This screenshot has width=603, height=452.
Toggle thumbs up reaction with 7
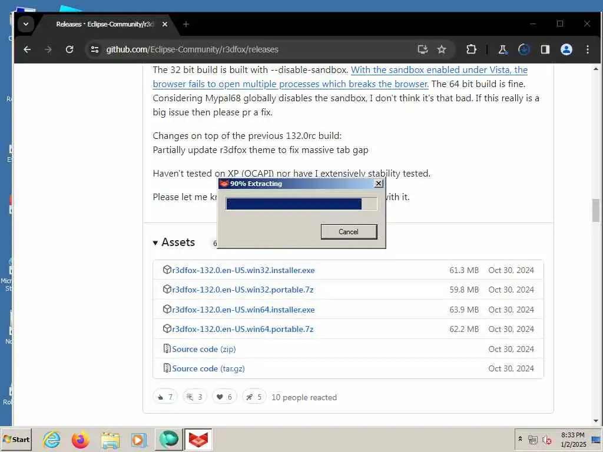coord(165,397)
